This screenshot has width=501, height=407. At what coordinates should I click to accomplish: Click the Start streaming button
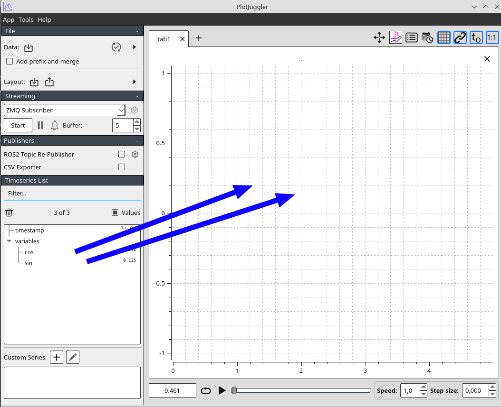click(x=18, y=125)
